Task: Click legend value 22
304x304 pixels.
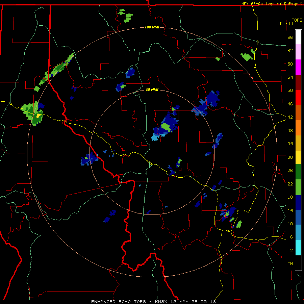Action: (x=290, y=184)
